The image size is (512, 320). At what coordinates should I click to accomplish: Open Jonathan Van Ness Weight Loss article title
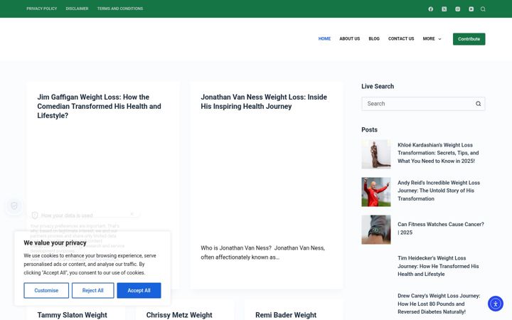coord(264,102)
